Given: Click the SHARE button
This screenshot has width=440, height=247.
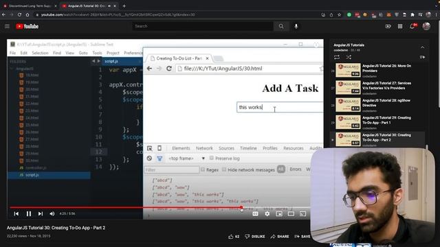Looking at the screenshot, I should point(280,237).
